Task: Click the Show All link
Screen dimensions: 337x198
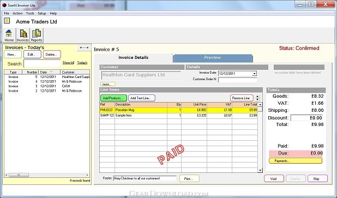Action: tap(68, 63)
